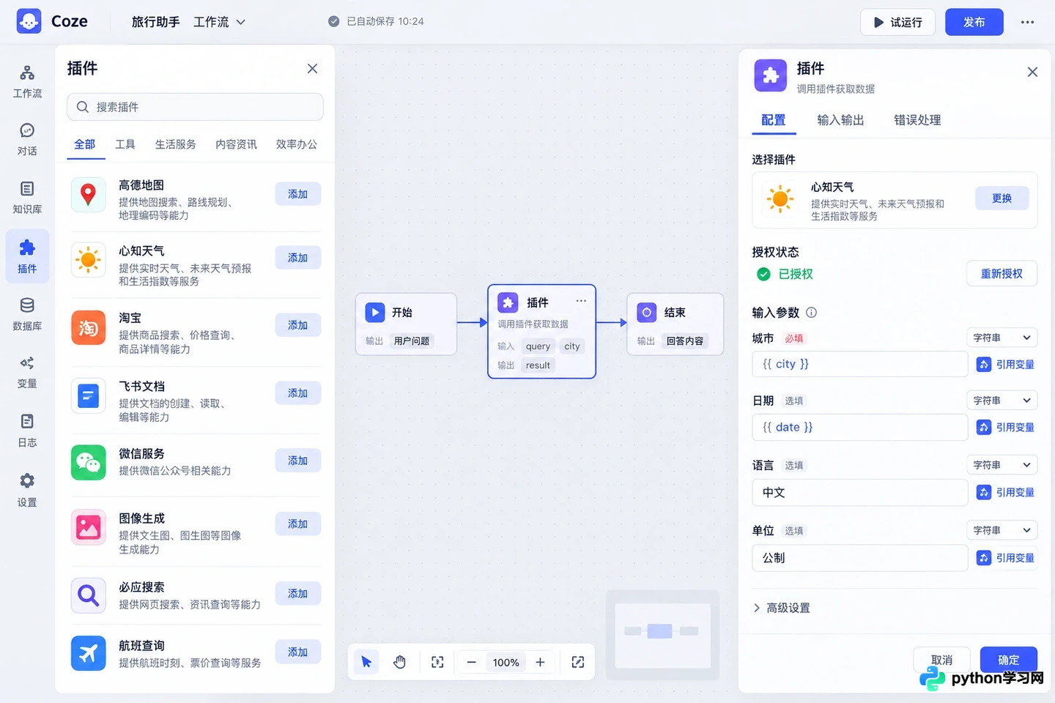Image resolution: width=1055 pixels, height=703 pixels.
Task: Open the plugin node's three-dot menu
Action: click(581, 301)
